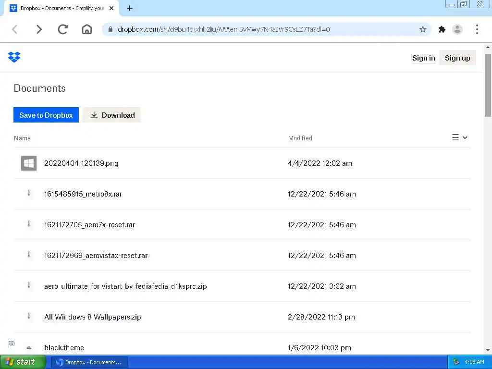Click the archive icon for All Windows 8 Wallpapers.zip

pos(29,316)
